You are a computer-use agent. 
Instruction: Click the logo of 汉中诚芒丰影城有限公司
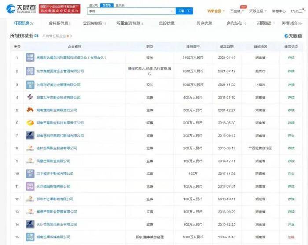(30, 174)
